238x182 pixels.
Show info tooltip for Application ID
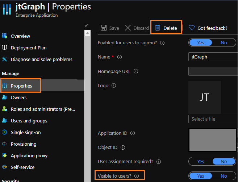133,133
